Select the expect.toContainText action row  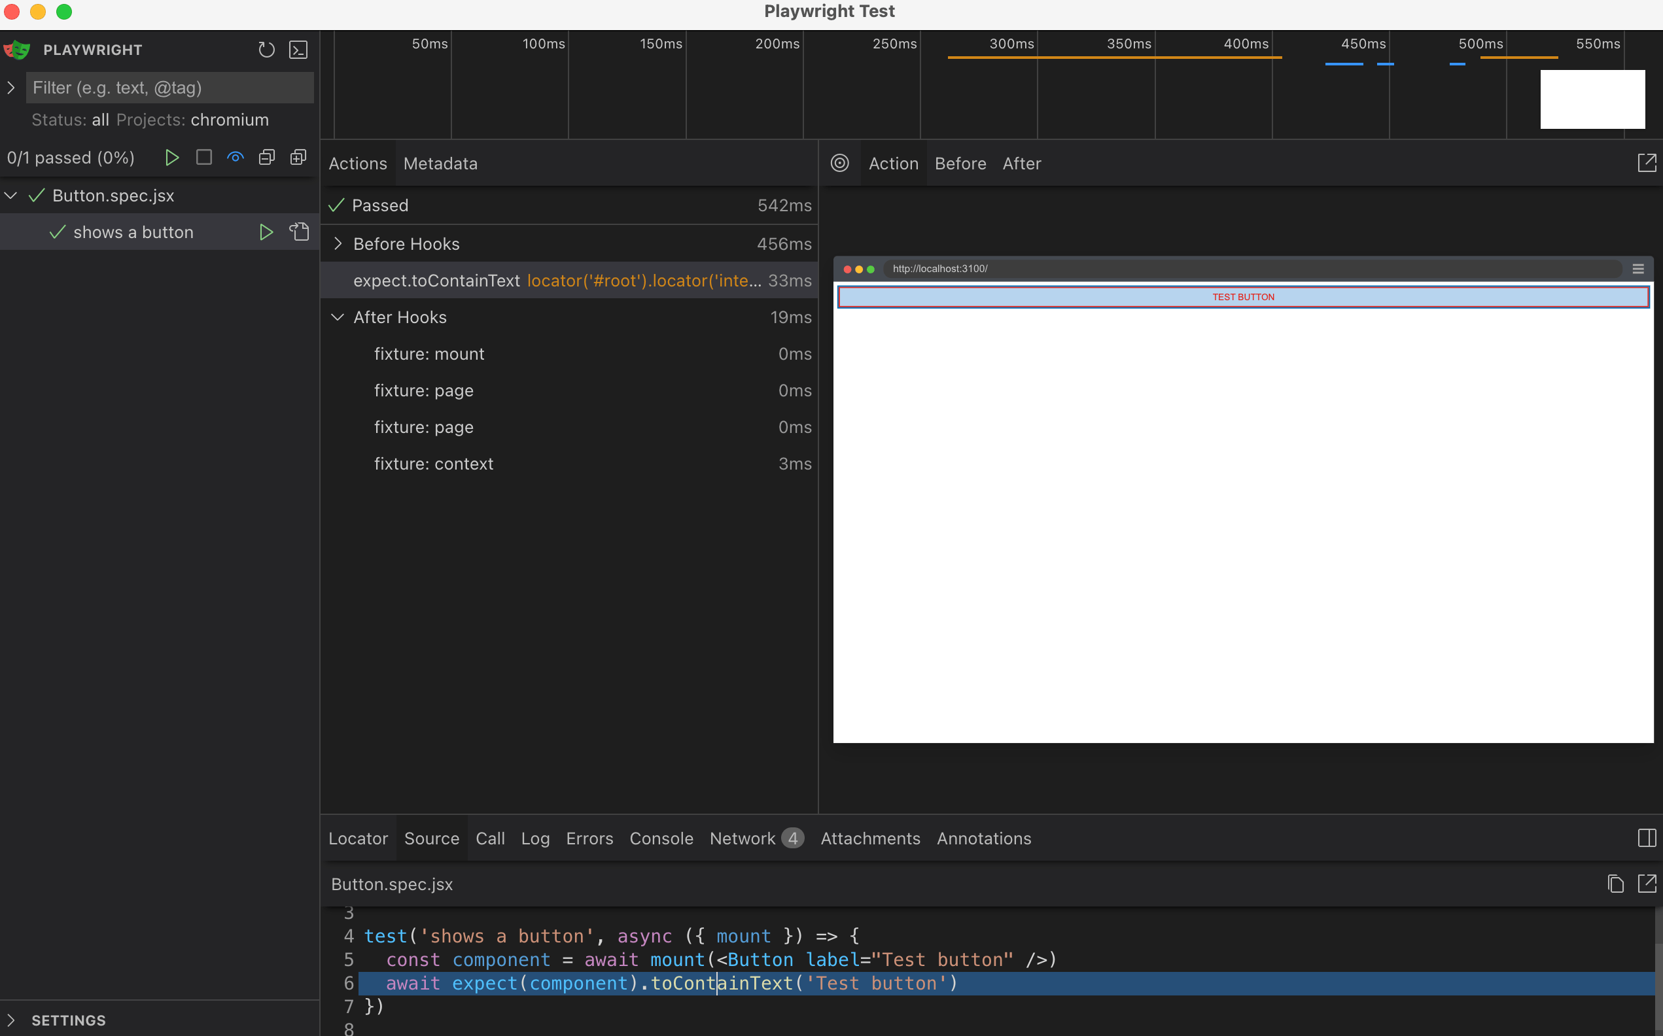click(569, 280)
